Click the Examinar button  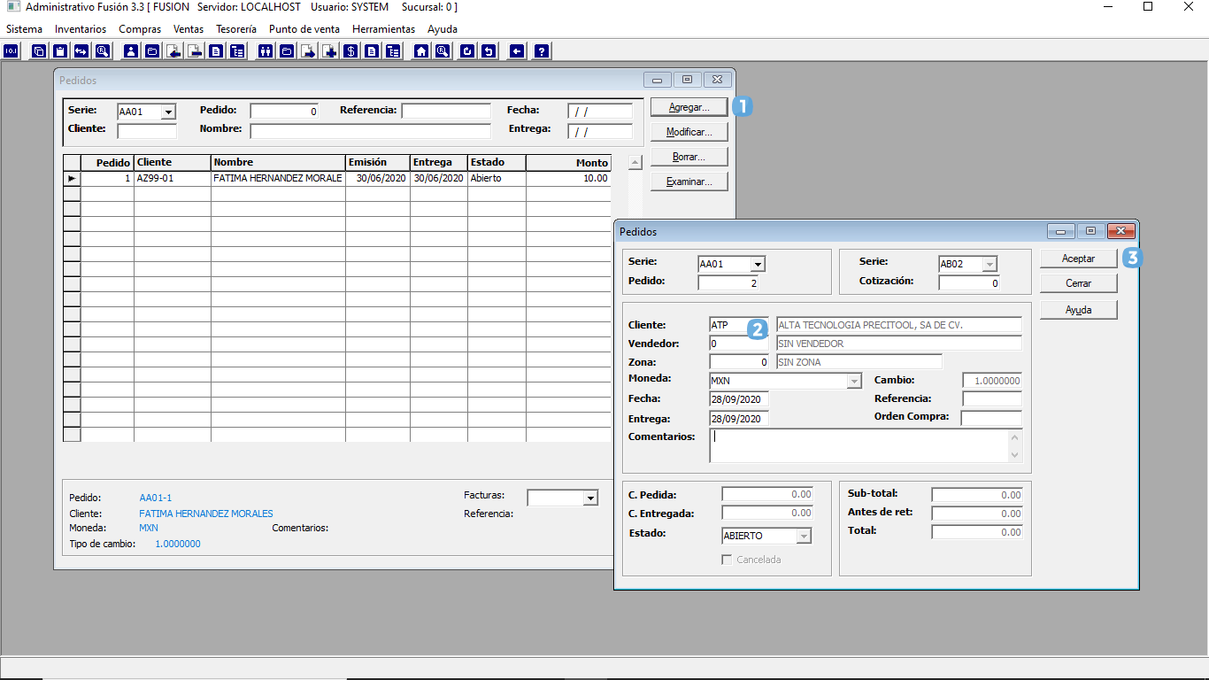click(689, 182)
